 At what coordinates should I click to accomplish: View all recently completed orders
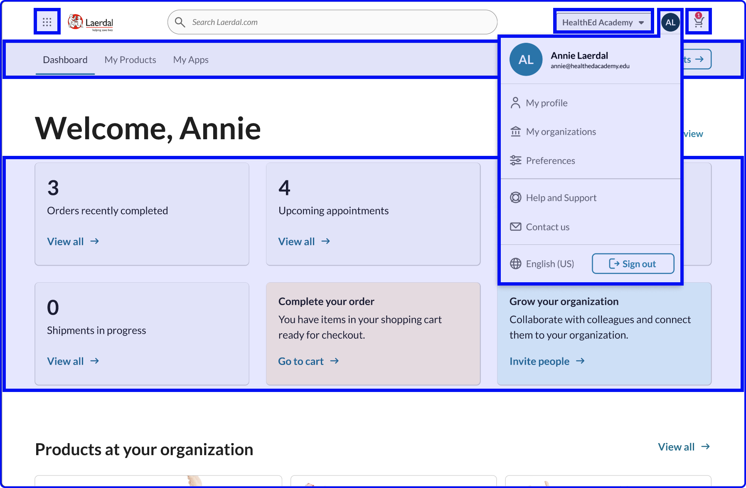coord(73,242)
